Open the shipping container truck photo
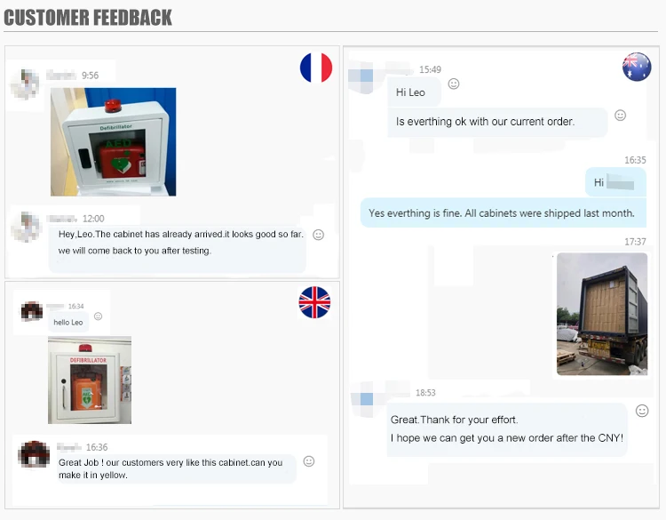Viewport: 666px width, 520px height. (x=602, y=314)
